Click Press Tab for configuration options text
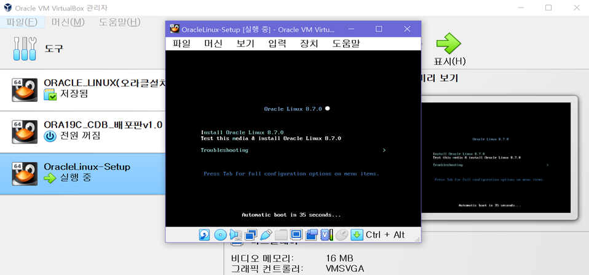 coord(291,174)
